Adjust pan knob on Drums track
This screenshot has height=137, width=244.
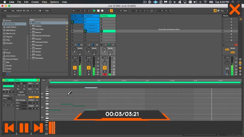click(75, 63)
